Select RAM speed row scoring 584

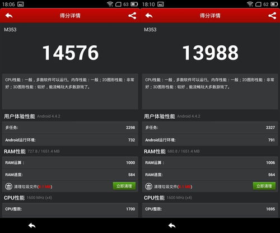click(x=70, y=175)
